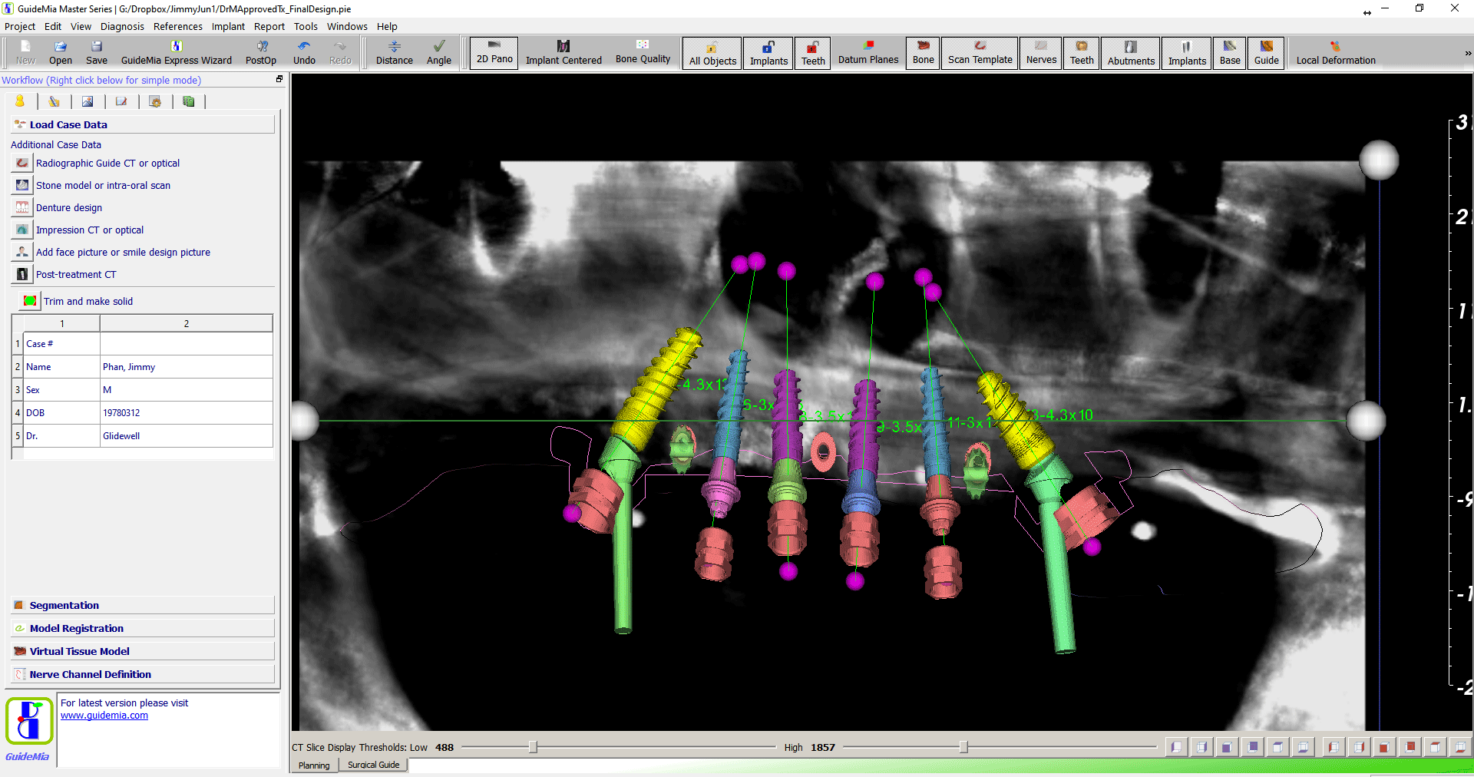Viewport: 1474px width, 777px height.
Task: Toggle the Scan Template visibility button
Action: coord(980,53)
